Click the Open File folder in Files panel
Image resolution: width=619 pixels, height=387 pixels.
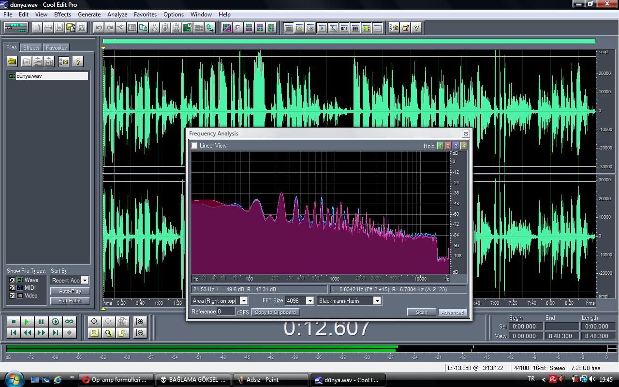[x=12, y=61]
